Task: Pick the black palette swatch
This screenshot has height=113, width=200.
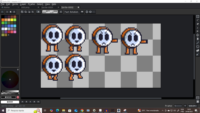Action: pyautogui.click(x=3, y=17)
